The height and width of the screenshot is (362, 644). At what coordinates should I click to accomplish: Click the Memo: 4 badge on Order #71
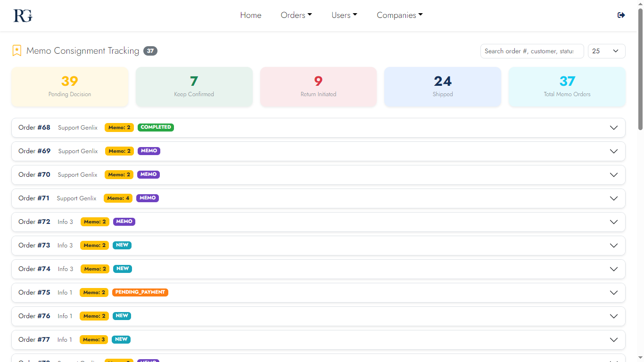point(118,198)
